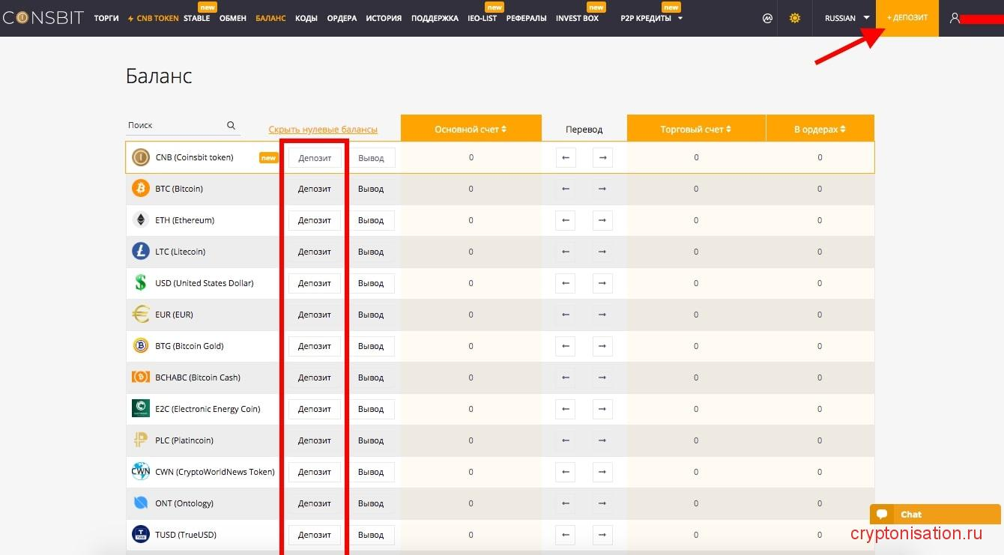Click the search magnifier icon

tap(231, 126)
